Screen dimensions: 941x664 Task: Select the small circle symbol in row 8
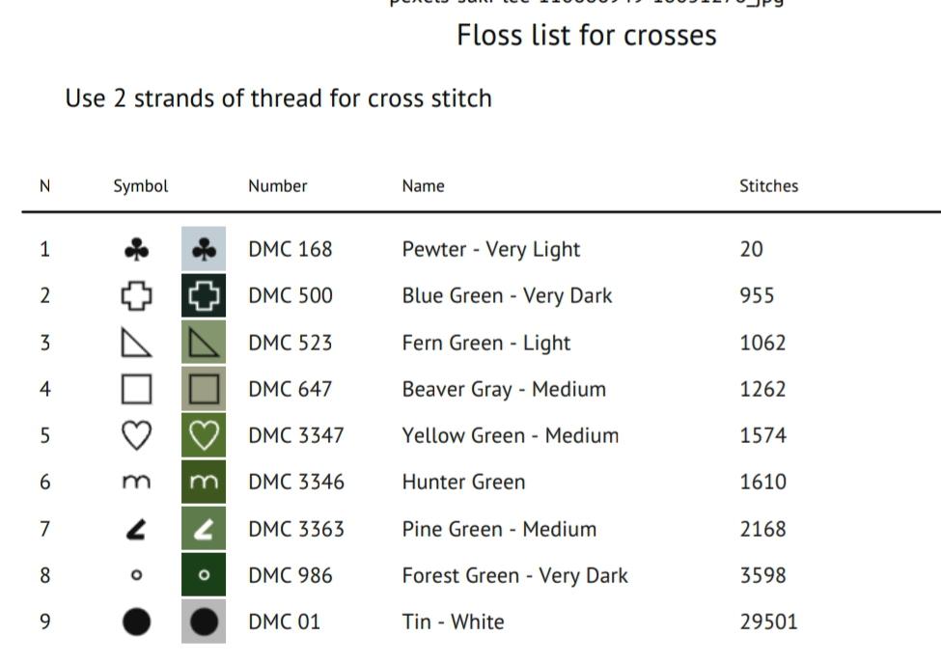(x=136, y=575)
